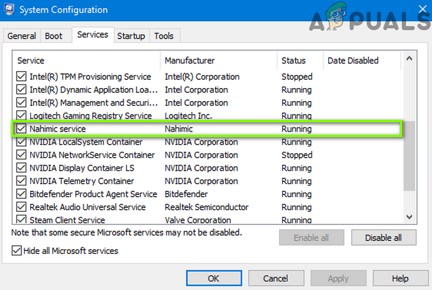Select the Tools tab
This screenshot has width=432, height=290.
coord(164,36)
